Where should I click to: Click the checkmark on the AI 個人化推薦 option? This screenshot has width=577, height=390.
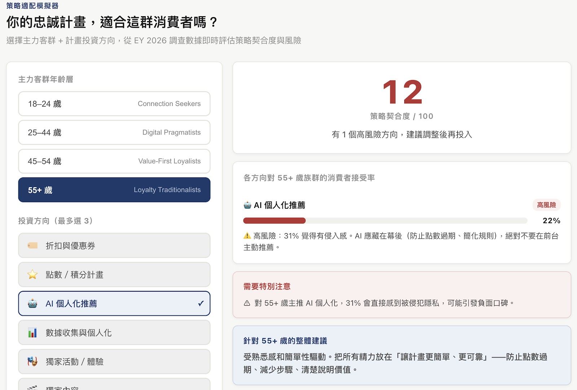click(201, 303)
